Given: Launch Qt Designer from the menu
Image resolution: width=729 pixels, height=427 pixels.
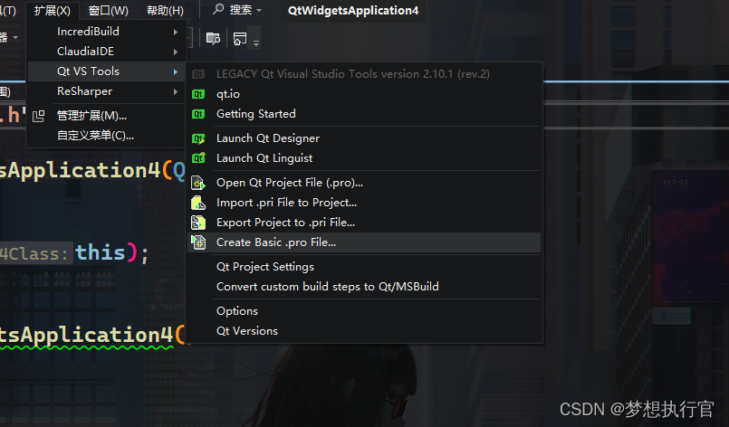Looking at the screenshot, I should [363, 138].
